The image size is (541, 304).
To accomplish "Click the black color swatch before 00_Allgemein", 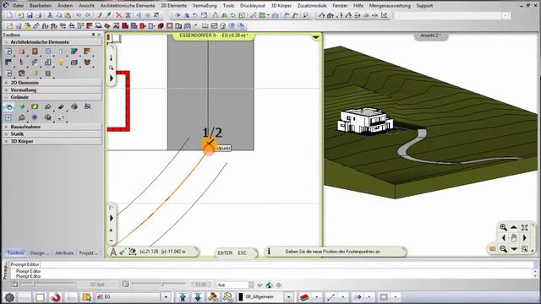I will click(x=240, y=296).
